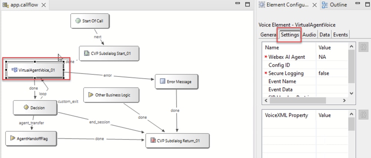Click the Error Message element icon
Screen dimensions: 371x158
tap(163, 82)
